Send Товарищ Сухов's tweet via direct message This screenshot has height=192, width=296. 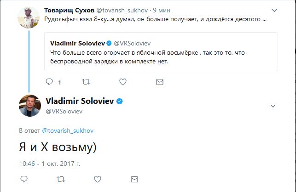point(159,82)
